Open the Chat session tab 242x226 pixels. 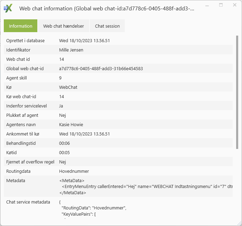(x=107, y=26)
